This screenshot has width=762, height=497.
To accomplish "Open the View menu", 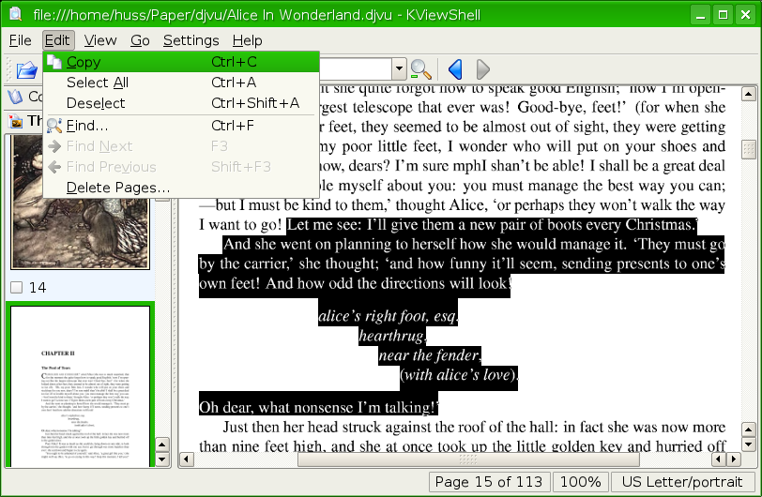I will (100, 40).
